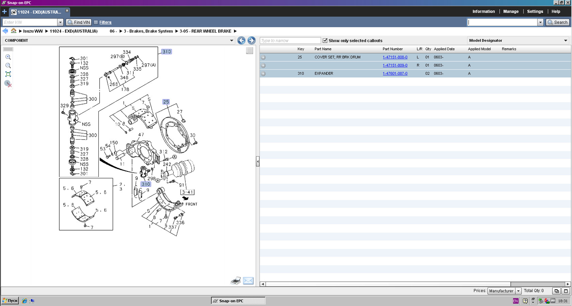
Task: Click the Type to narrow field
Action: point(290,41)
